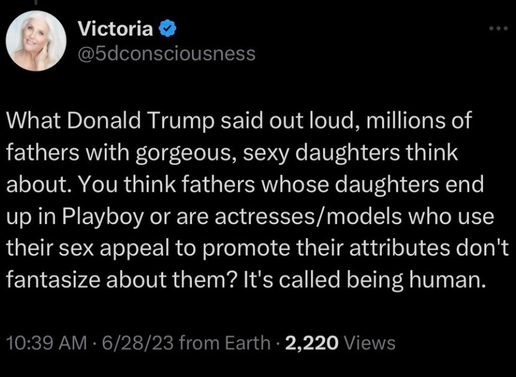This screenshot has width=516, height=377.
Task: Click the 2,220 view count number
Action: pos(310,343)
